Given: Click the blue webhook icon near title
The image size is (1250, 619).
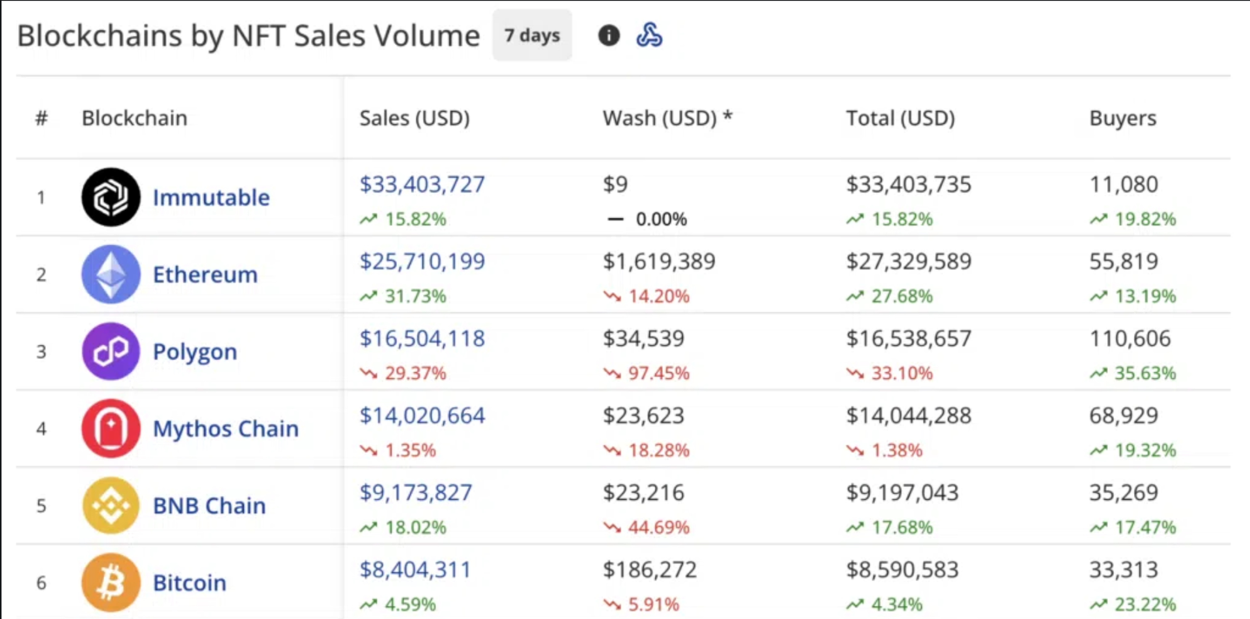Looking at the screenshot, I should pyautogui.click(x=649, y=35).
